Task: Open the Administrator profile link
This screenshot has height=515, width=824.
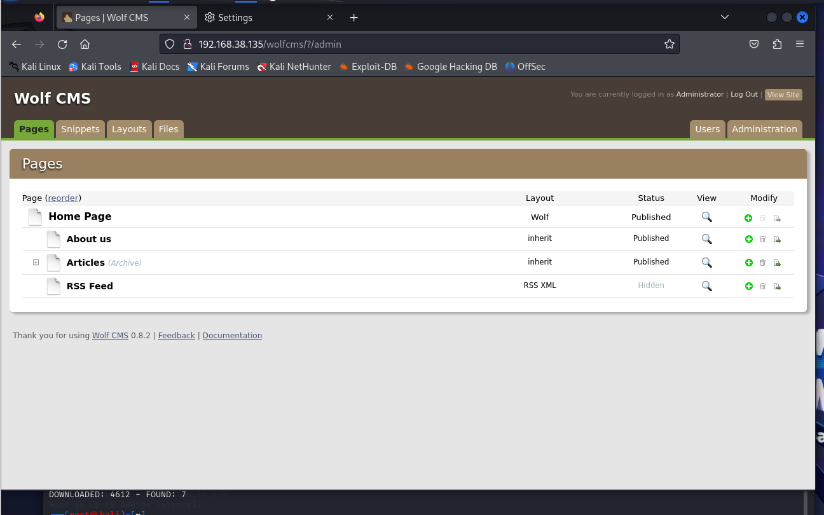Action: tap(700, 94)
